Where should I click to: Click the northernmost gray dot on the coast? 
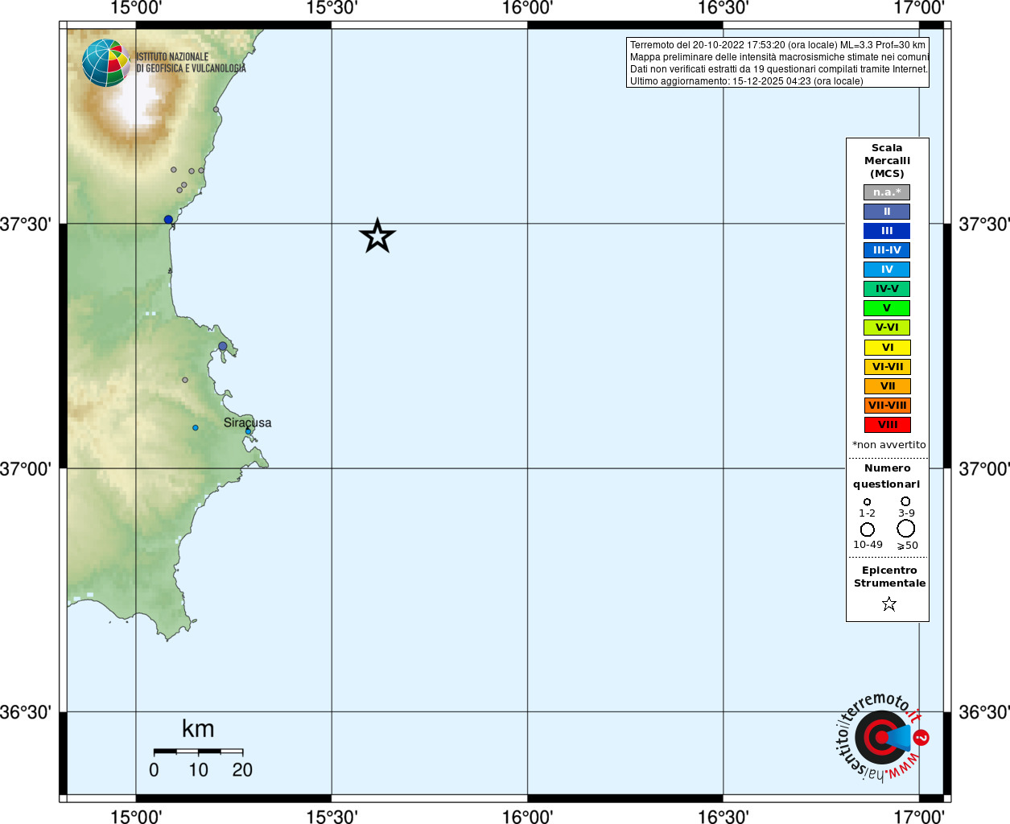pyautogui.click(x=216, y=109)
